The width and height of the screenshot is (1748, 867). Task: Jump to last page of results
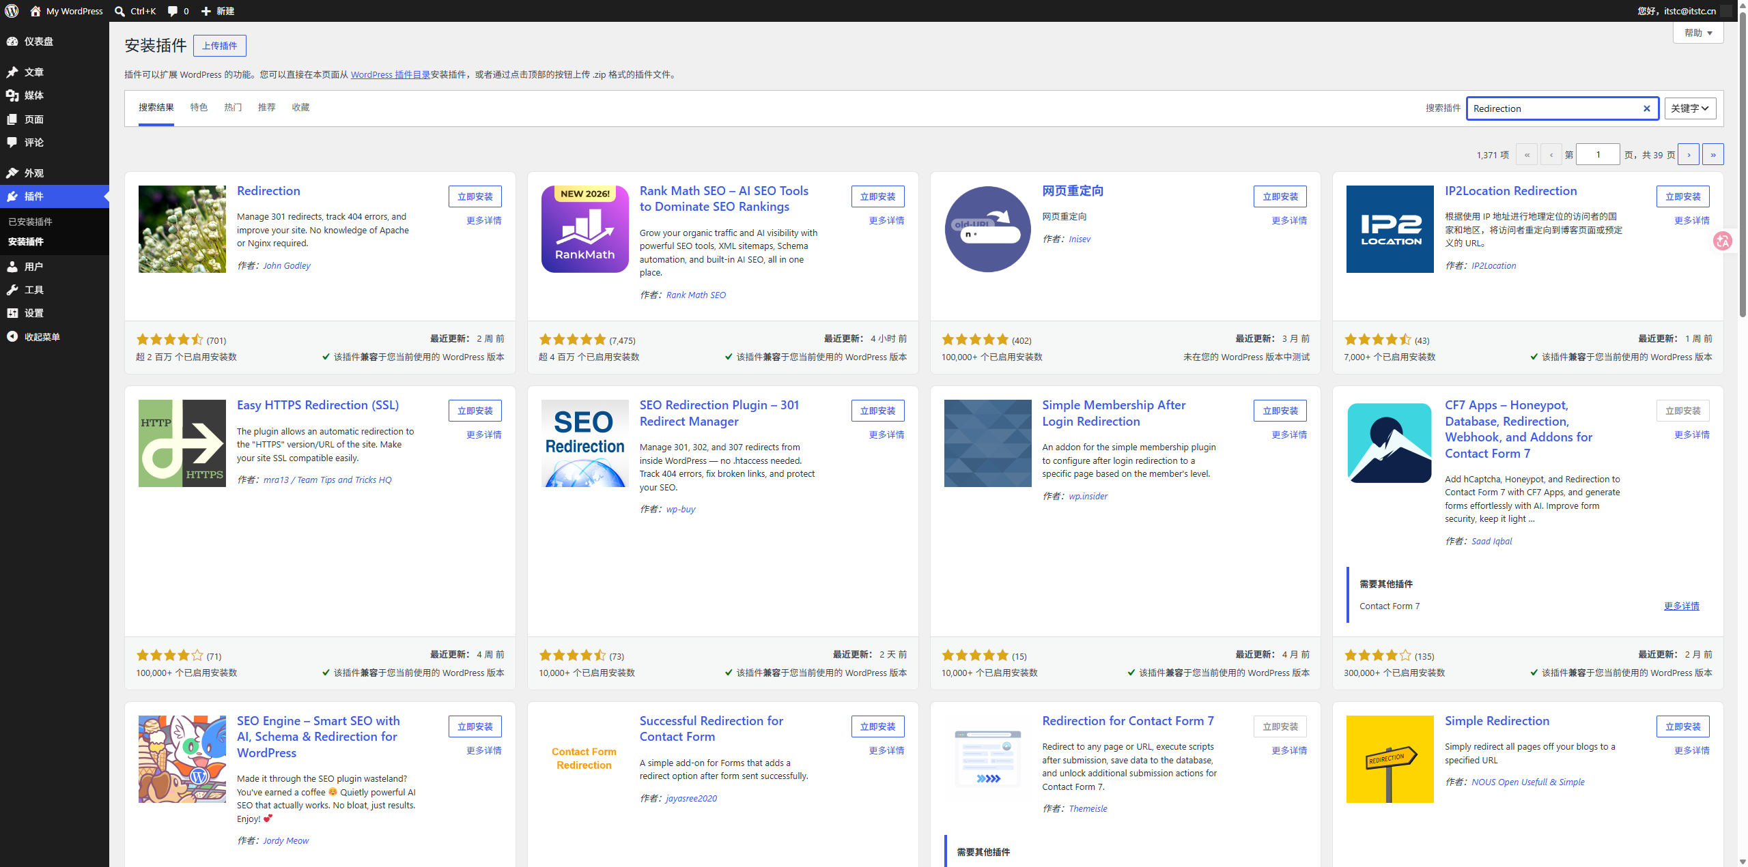point(1713,155)
